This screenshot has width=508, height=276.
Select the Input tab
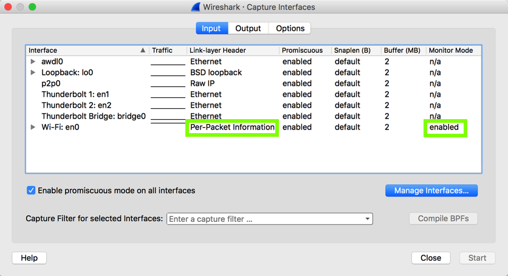coord(211,28)
